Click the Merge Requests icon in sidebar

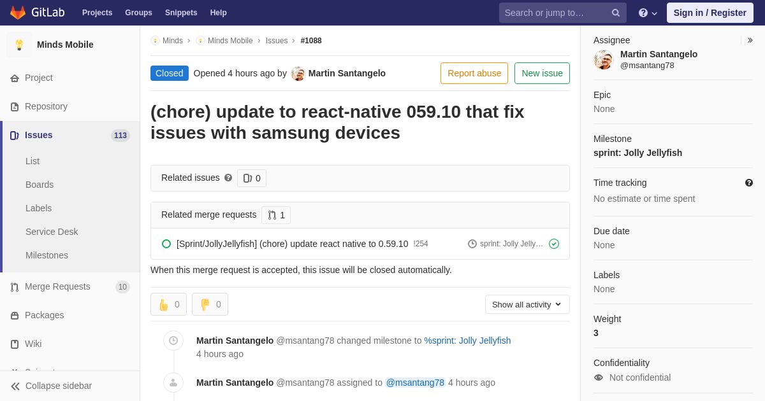(15, 287)
